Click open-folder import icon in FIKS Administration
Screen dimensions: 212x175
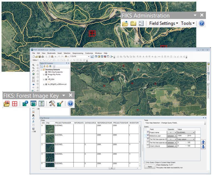coord(125,23)
